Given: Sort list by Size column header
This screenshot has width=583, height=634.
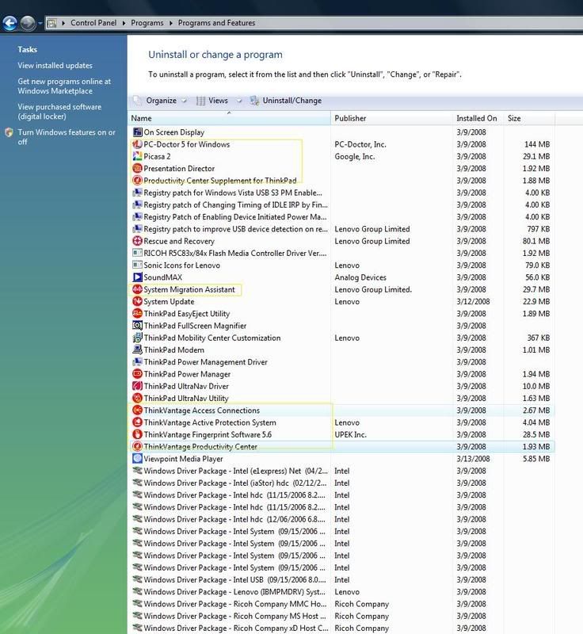Looking at the screenshot, I should coord(530,118).
